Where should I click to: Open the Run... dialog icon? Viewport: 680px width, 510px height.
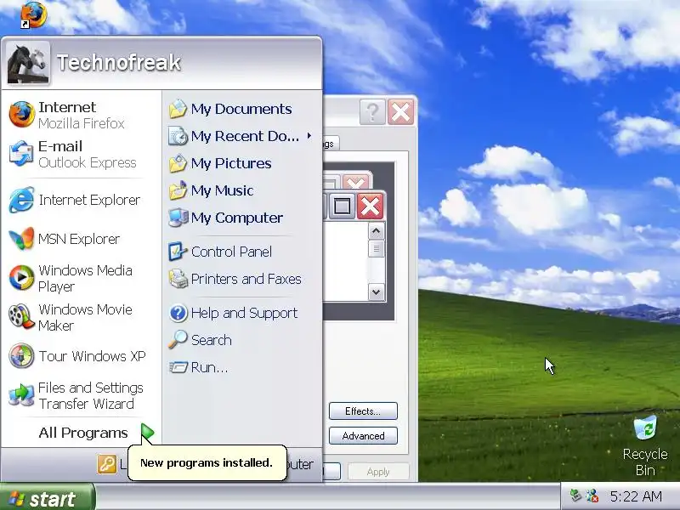pyautogui.click(x=178, y=367)
